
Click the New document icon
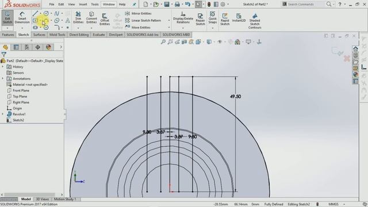[145, 4]
